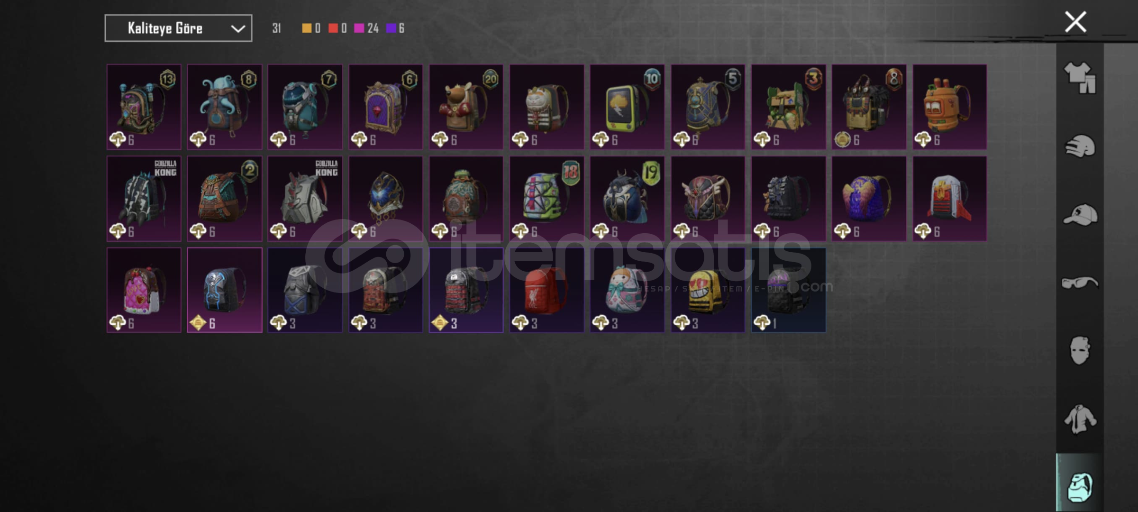Select the helmet category icon in sidebar
The width and height of the screenshot is (1138, 512).
(1080, 146)
